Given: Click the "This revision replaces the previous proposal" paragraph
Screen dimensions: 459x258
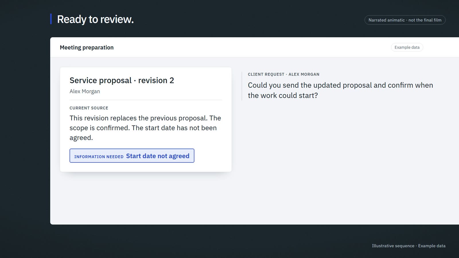Looking at the screenshot, I should [x=145, y=128].
